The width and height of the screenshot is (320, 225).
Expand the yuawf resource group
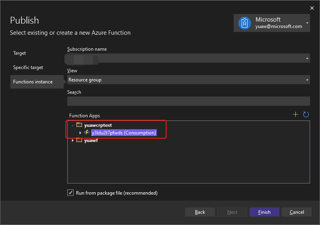click(73, 140)
